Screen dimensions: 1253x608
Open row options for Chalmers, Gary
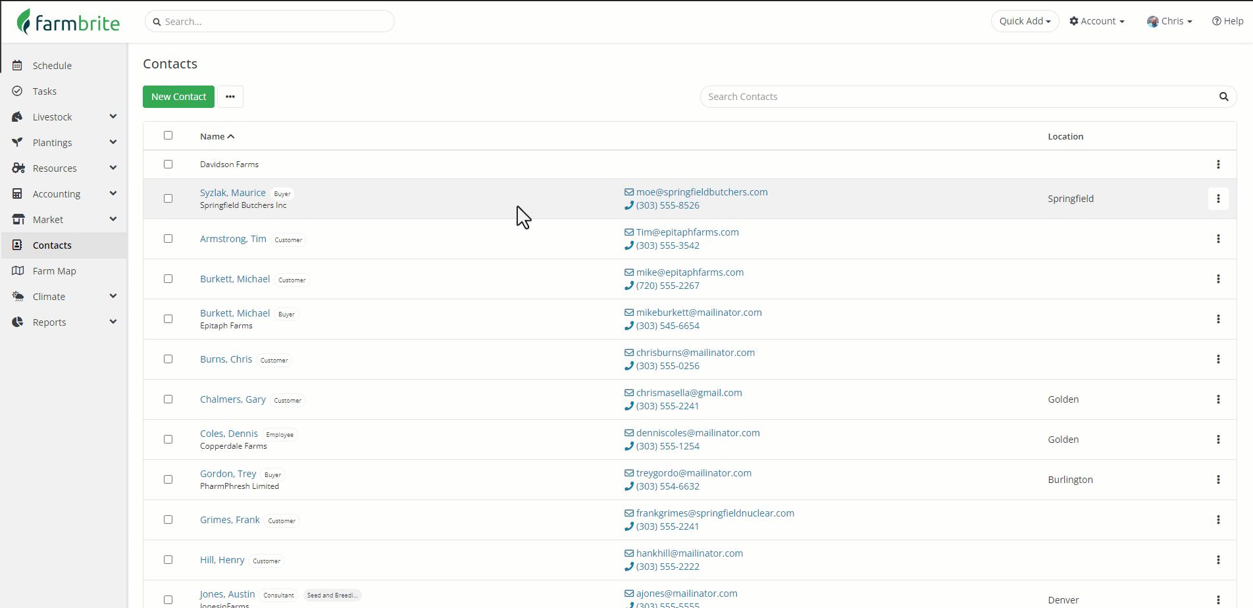(x=1218, y=399)
